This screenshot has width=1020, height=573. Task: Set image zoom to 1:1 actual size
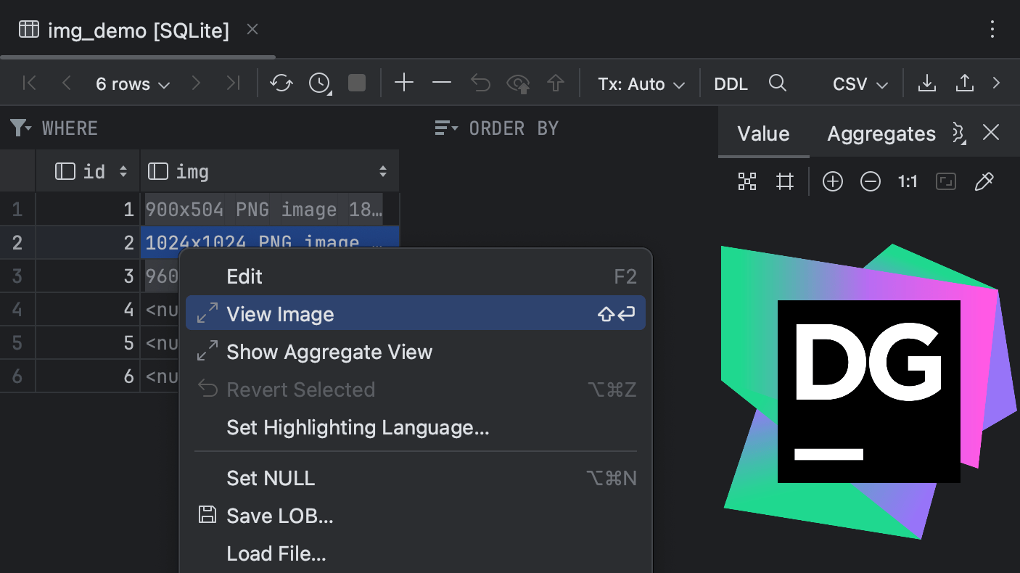click(x=908, y=181)
